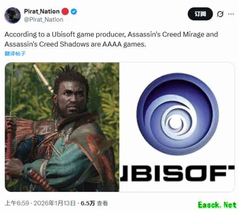Click the black UBISOFT wordmark
239x211 pixels.
[x=177, y=173]
